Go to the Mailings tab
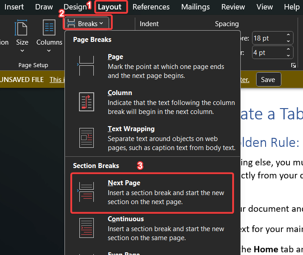 point(195,7)
